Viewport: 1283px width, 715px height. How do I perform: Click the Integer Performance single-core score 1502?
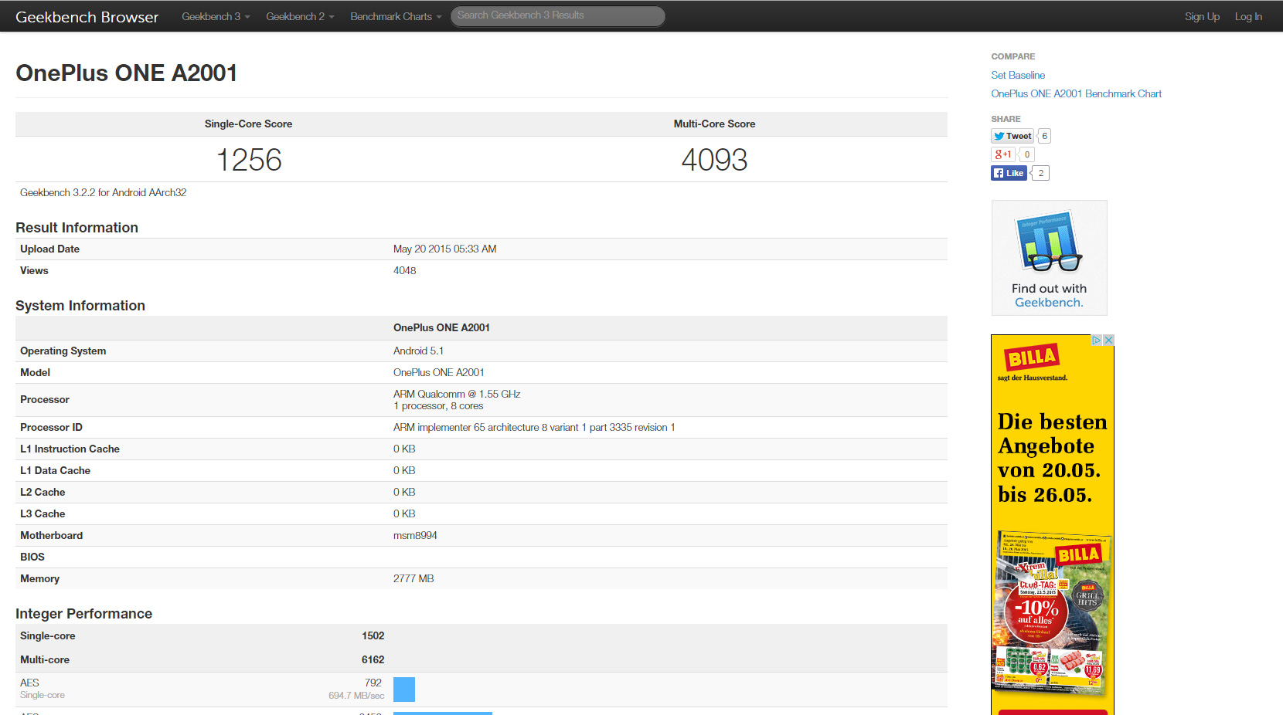(x=373, y=635)
